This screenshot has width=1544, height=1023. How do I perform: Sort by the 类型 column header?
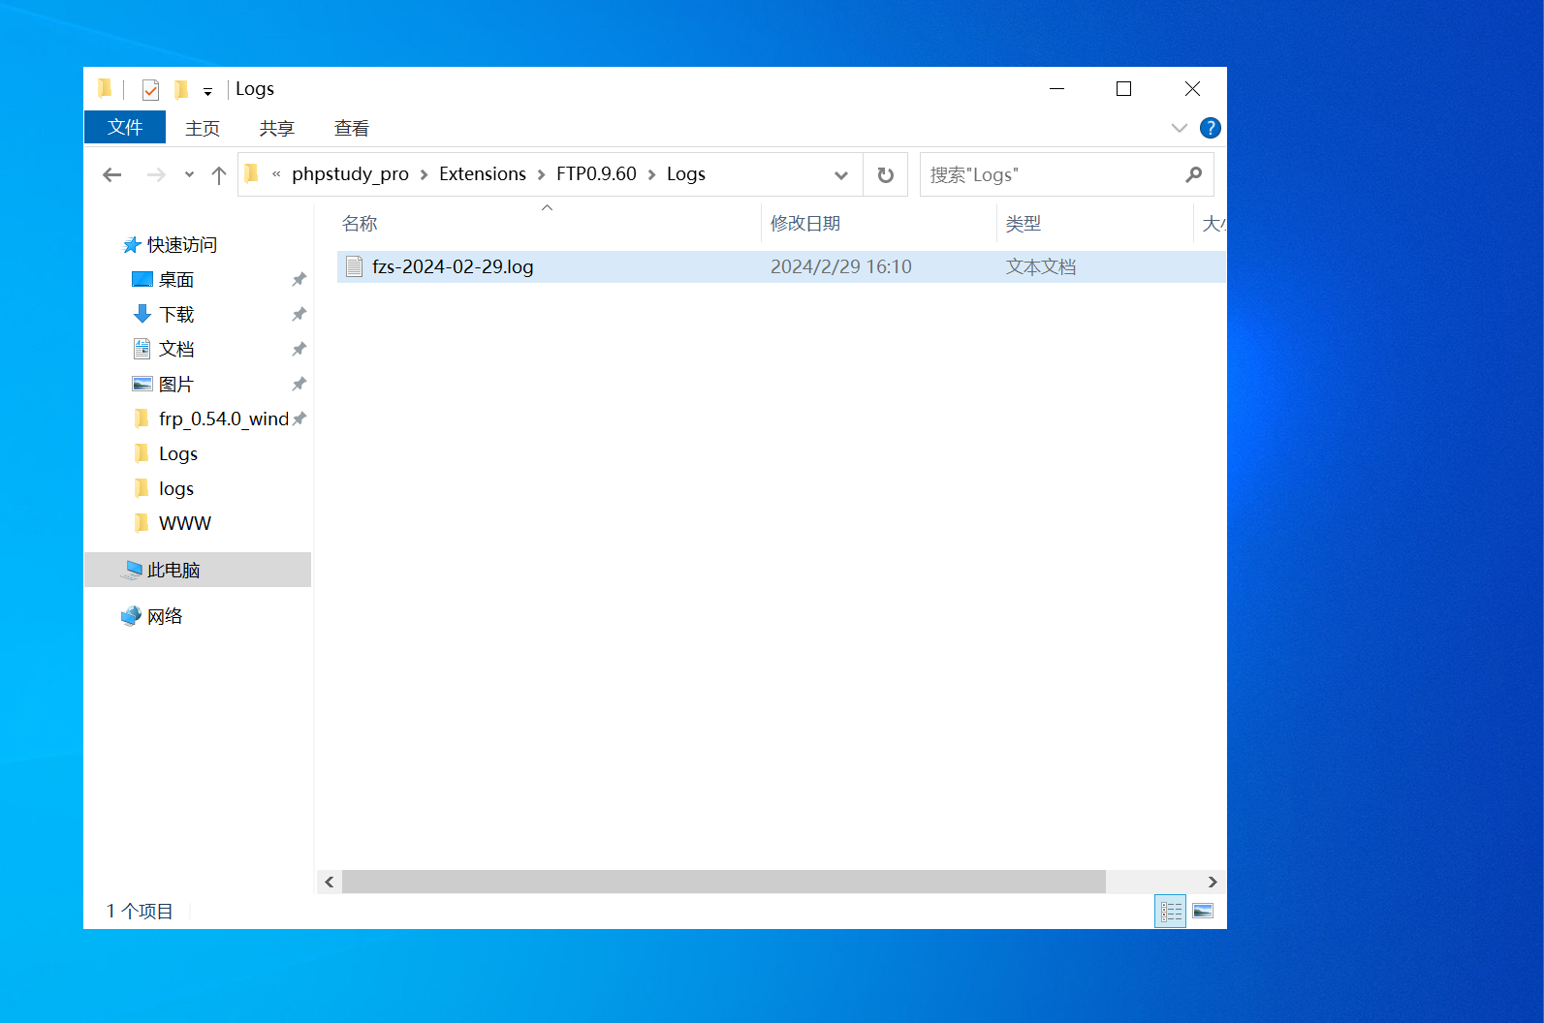tap(1094, 224)
